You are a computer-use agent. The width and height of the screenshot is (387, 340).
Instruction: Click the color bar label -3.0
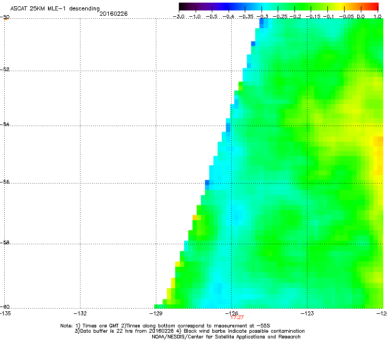tap(178, 17)
